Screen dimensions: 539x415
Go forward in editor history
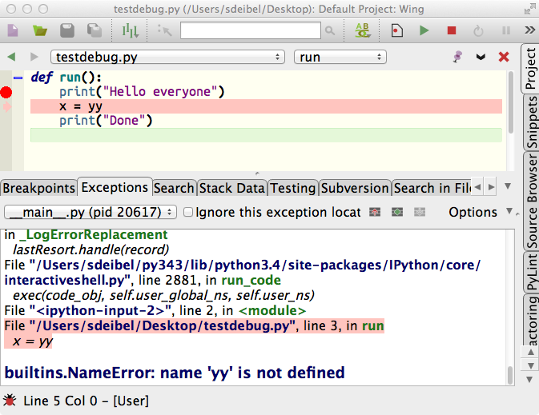pos(34,57)
